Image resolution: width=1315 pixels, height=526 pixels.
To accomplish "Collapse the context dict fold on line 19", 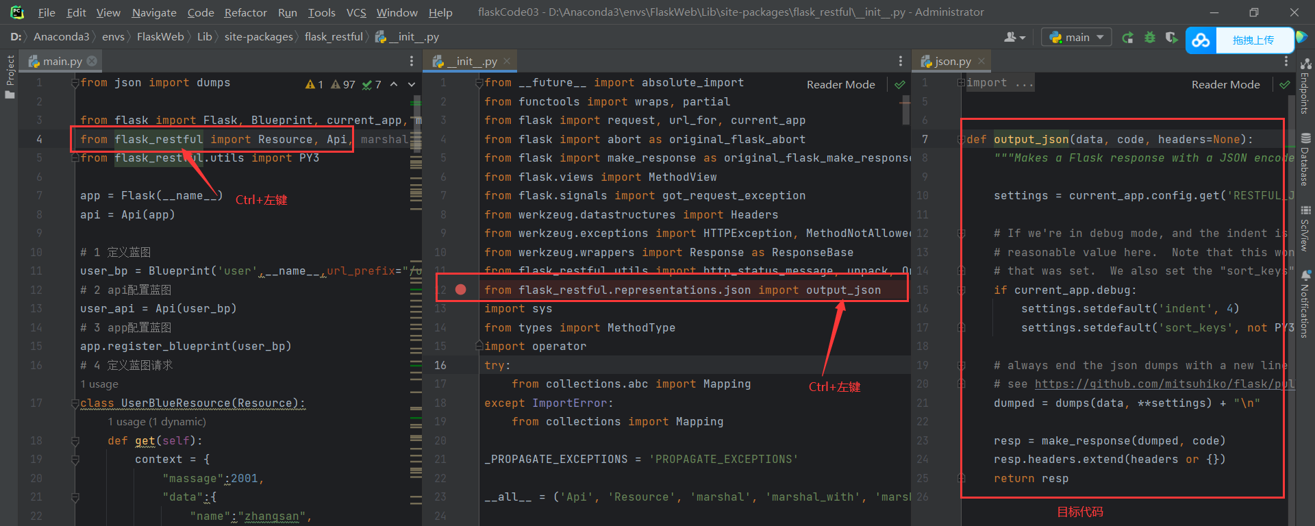I will (x=75, y=460).
